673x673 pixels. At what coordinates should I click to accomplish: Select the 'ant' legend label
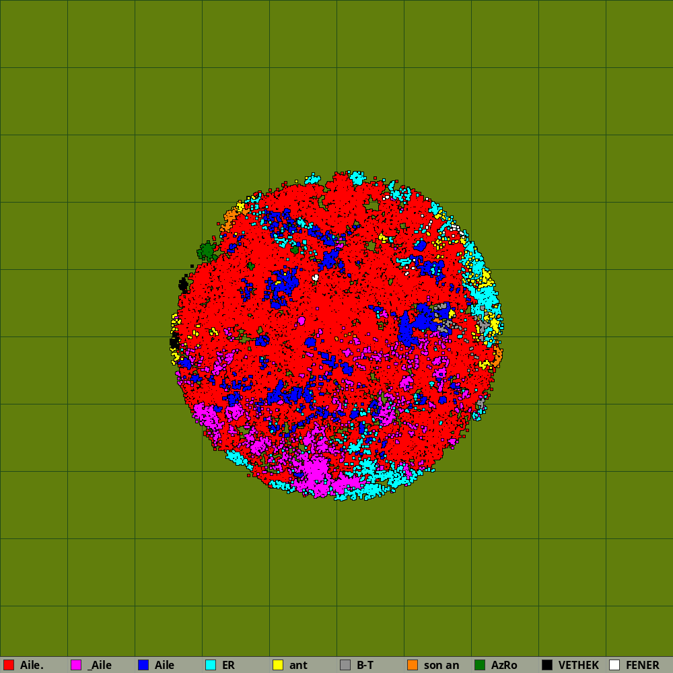298,665
